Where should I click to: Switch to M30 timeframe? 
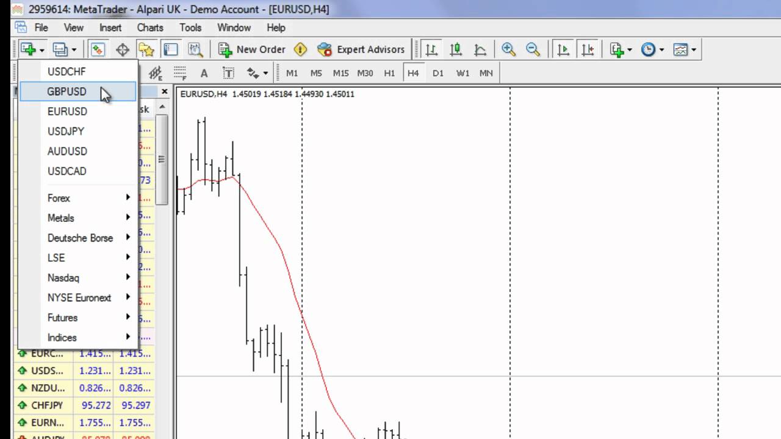365,73
